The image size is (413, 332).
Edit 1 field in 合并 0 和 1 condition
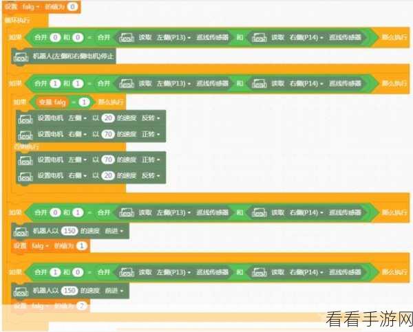[78, 212]
